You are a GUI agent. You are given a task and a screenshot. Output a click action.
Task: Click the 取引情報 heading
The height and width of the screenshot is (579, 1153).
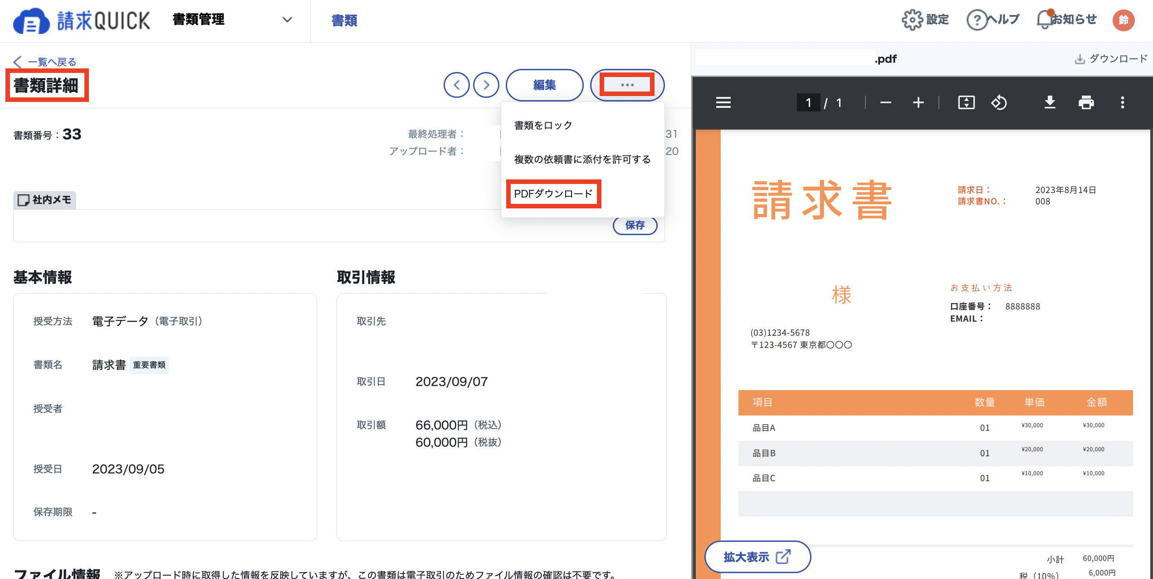[x=366, y=277]
